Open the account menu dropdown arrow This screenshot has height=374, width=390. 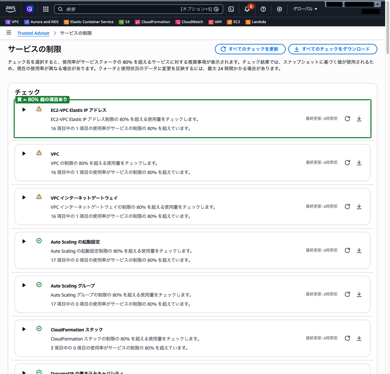(377, 5)
